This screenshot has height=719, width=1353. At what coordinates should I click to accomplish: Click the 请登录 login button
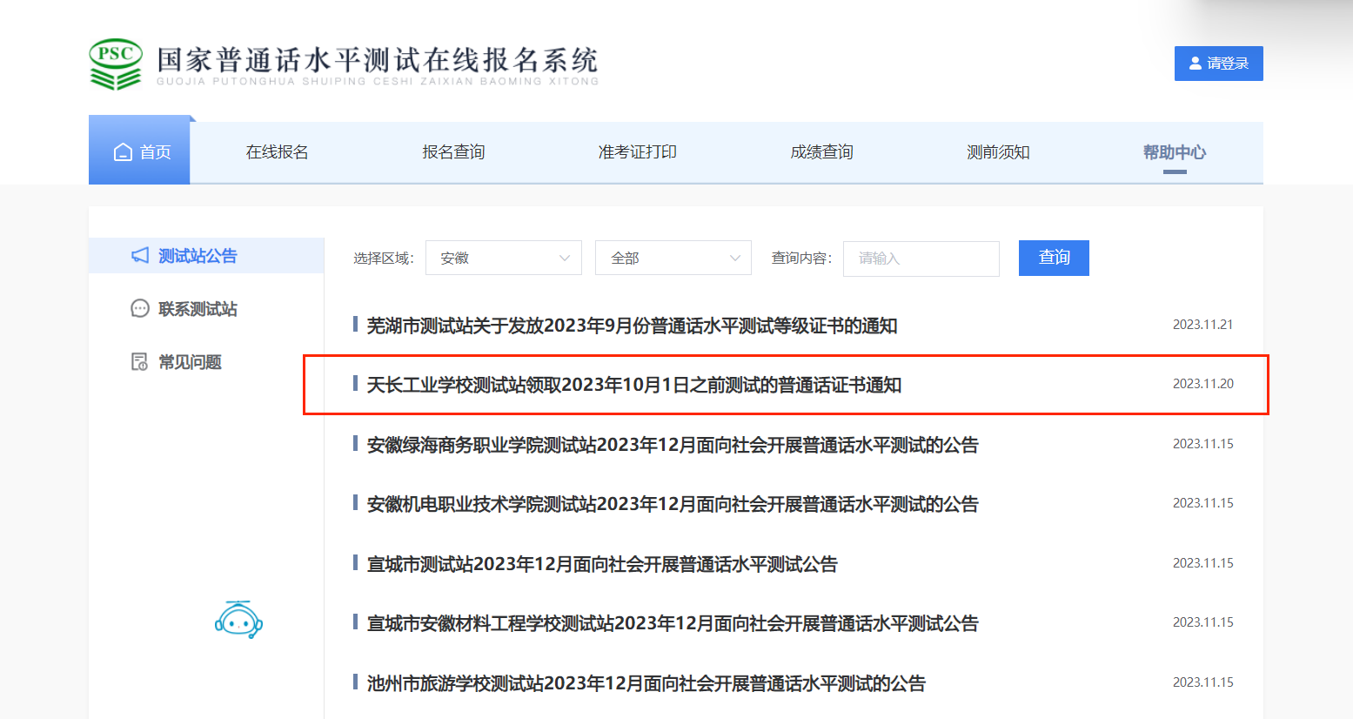pyautogui.click(x=1218, y=64)
